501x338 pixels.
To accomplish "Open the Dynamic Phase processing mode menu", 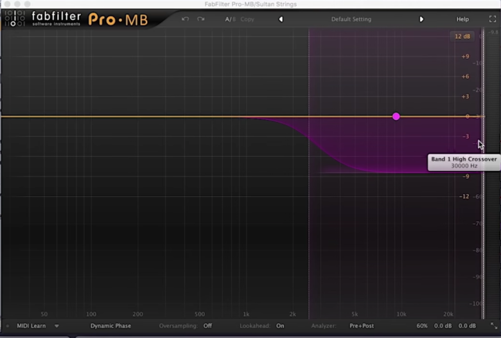I will pos(110,326).
